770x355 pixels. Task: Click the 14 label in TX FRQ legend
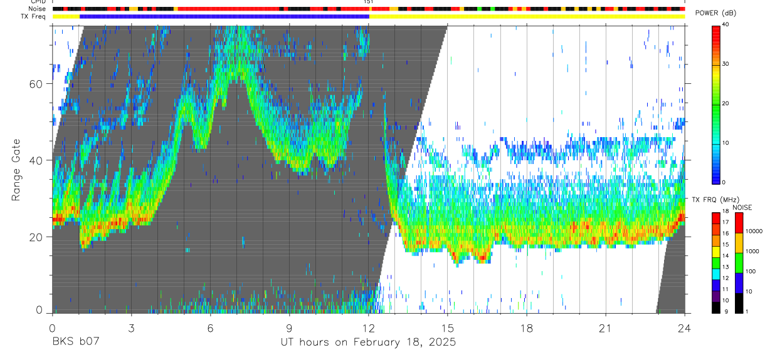pyautogui.click(x=725, y=256)
